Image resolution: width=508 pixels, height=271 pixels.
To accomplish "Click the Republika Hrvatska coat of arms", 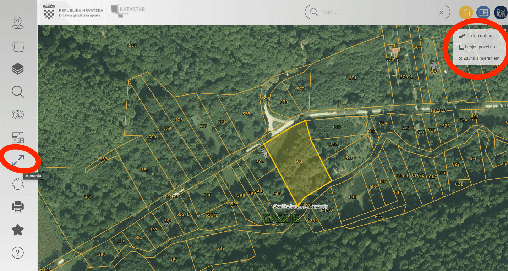I will tap(49, 12).
